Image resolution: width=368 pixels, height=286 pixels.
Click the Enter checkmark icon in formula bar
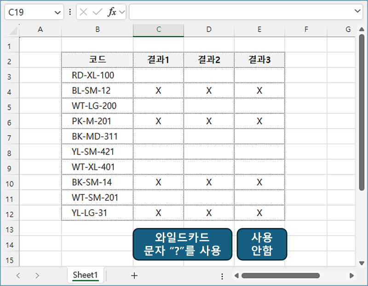coord(97,12)
